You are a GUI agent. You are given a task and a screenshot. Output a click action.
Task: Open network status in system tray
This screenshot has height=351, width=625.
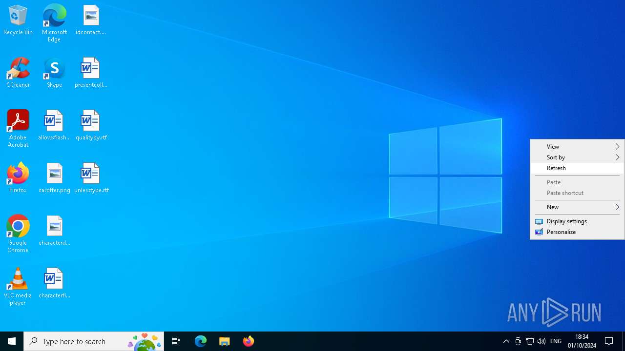530,341
